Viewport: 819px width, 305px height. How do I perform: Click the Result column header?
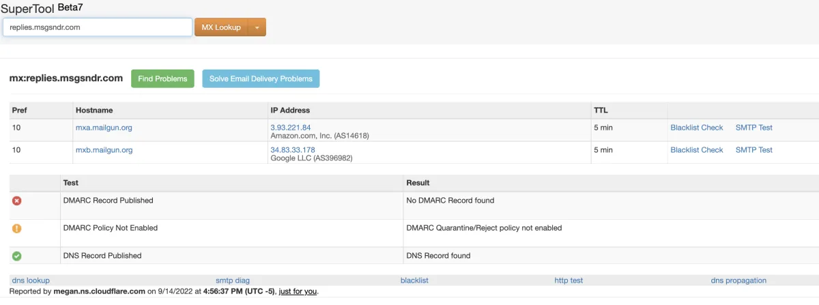(418, 183)
